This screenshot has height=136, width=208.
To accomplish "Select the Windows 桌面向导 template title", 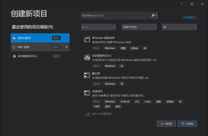I will pyautogui.click(x=103, y=38).
